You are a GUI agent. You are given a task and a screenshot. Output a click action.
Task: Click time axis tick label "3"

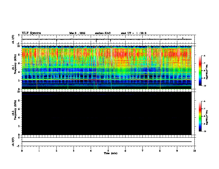74,151
